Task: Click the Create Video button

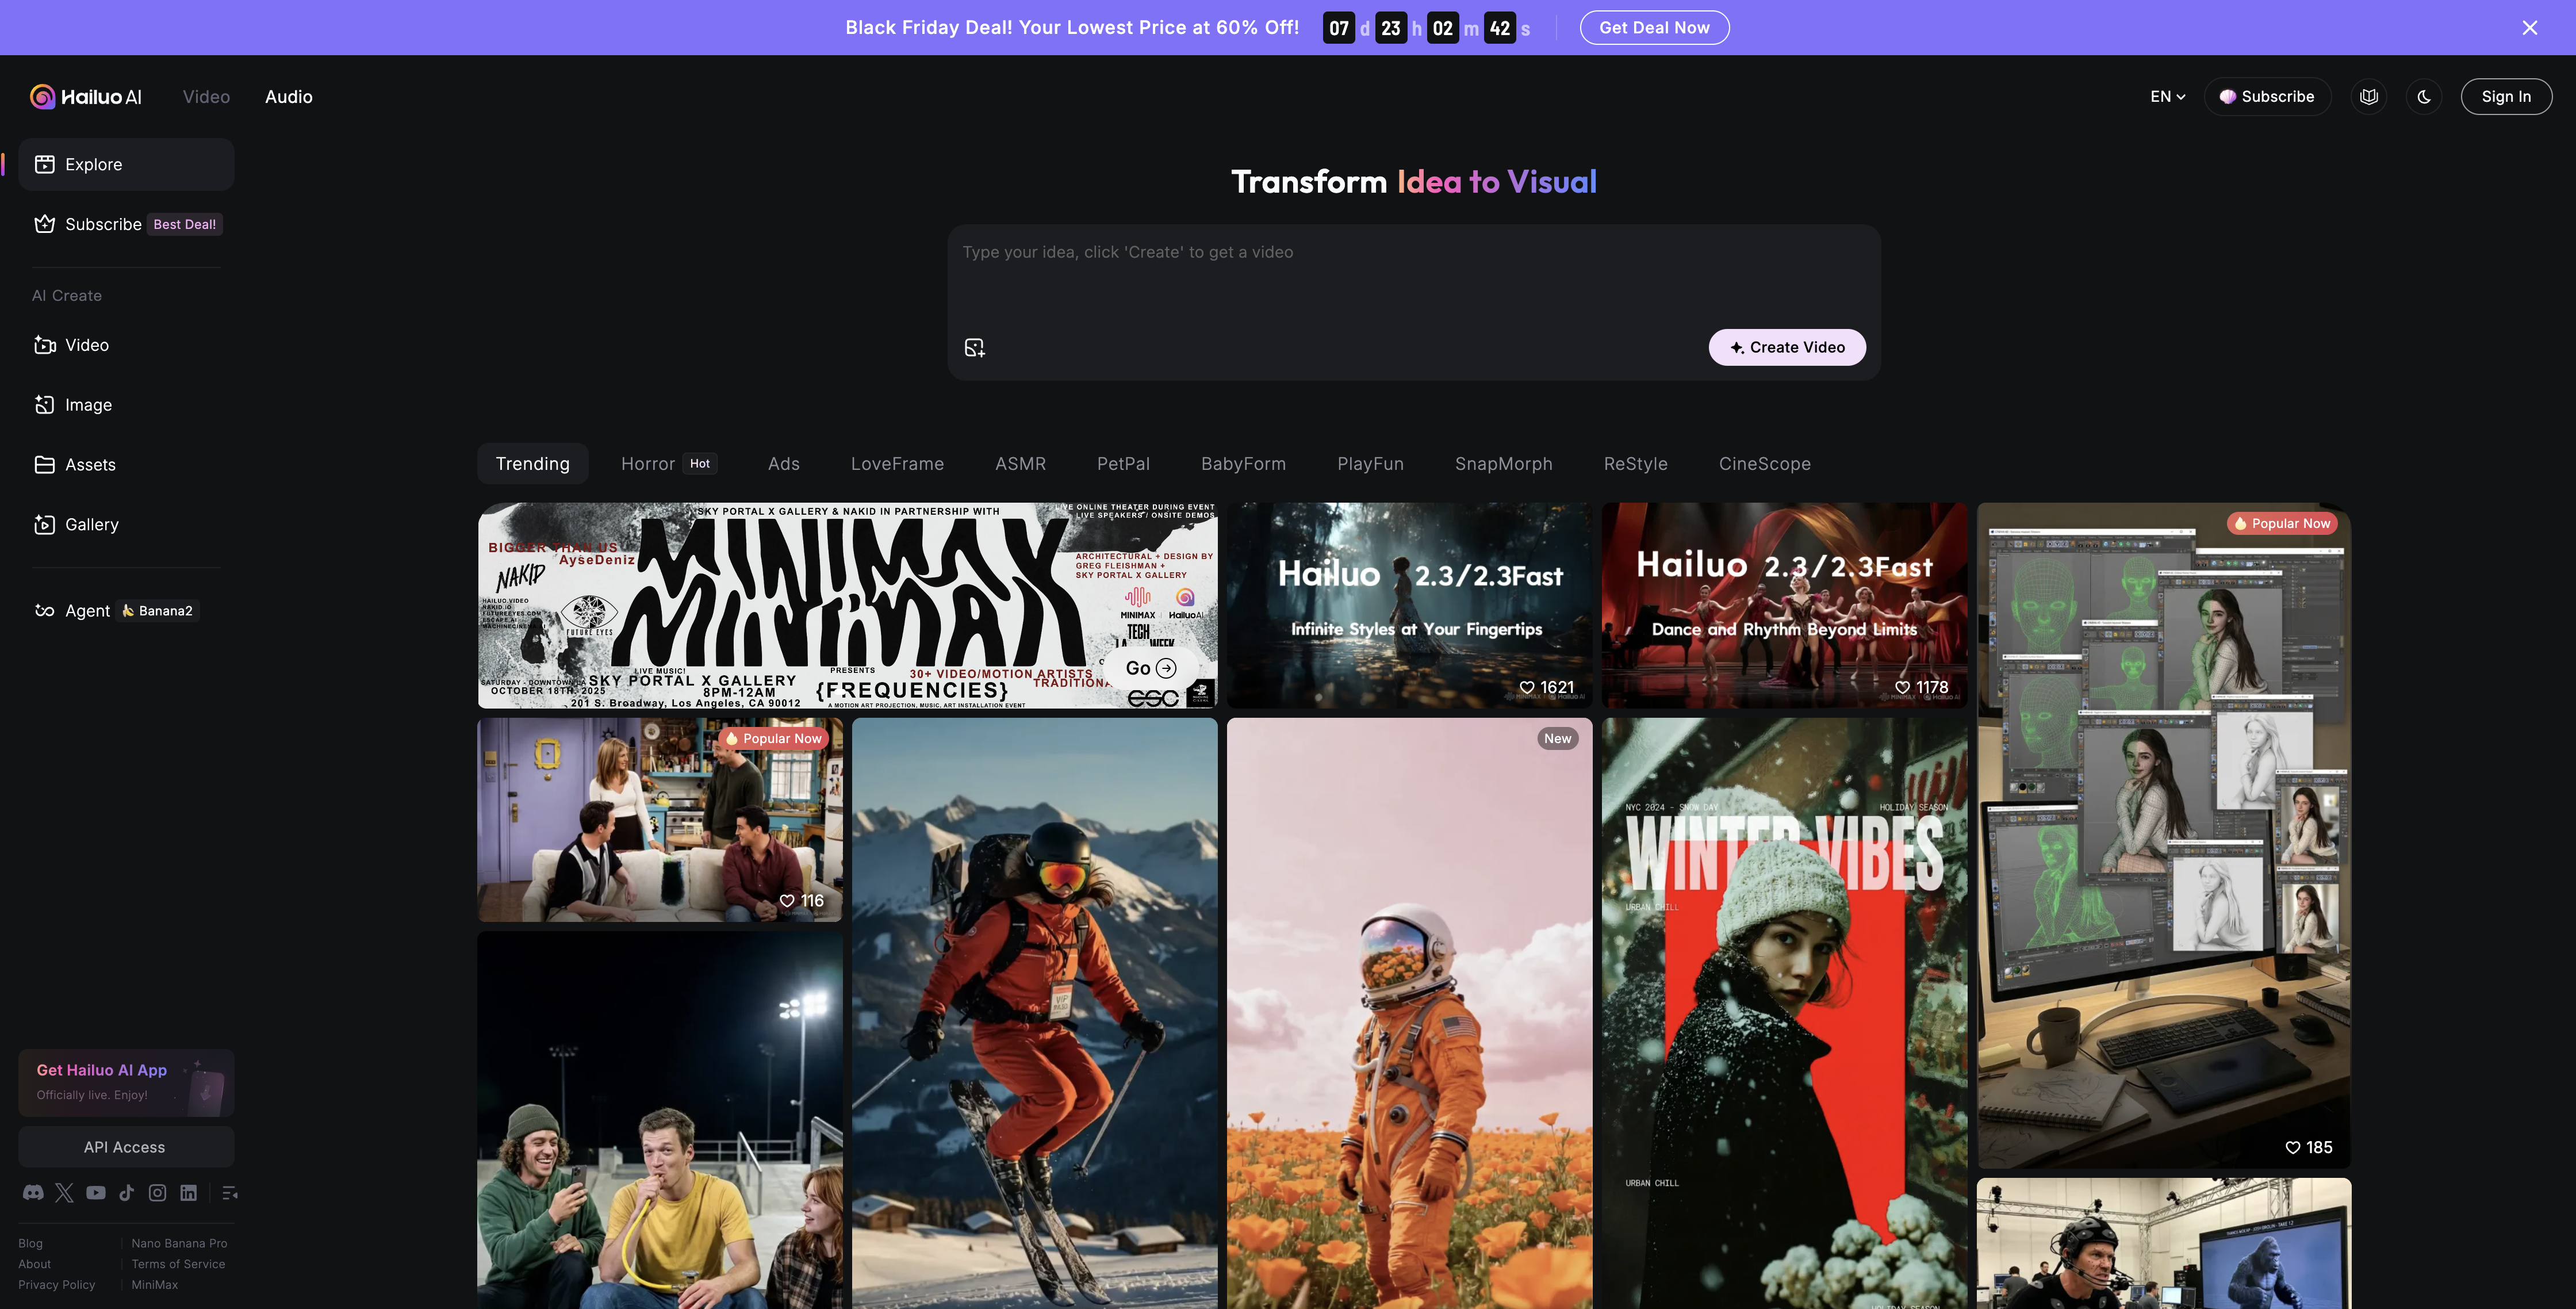Action: [1786, 347]
